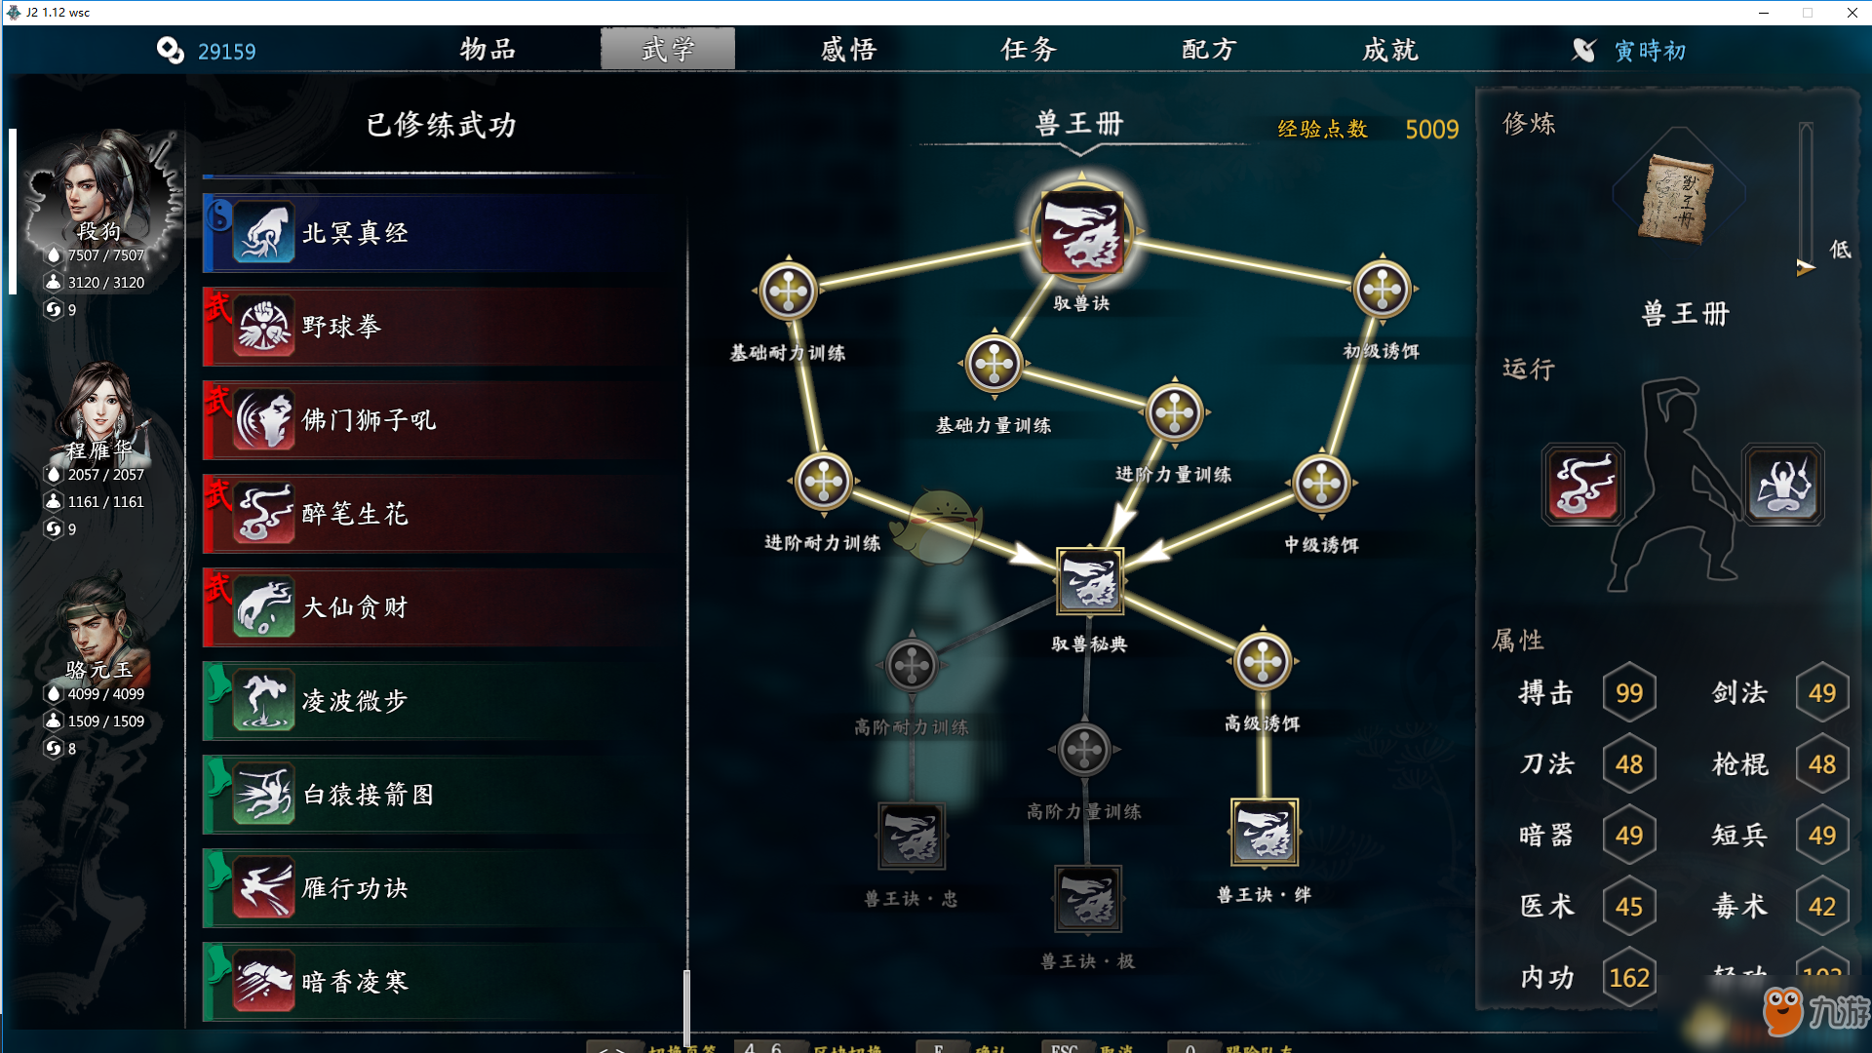Viewport: 1872px width, 1053px height.
Task: Select the 醉笔生花 skill entry
Action: 445,514
